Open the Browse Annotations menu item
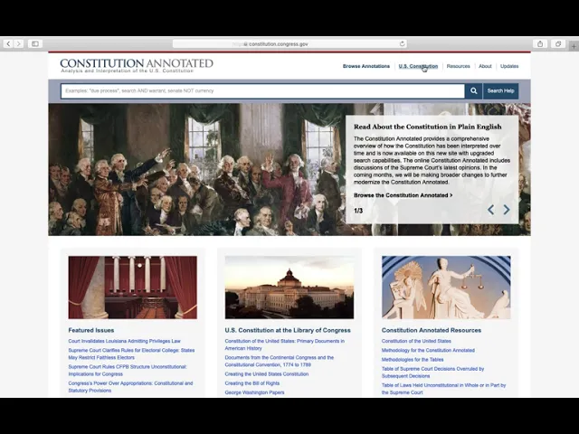This screenshot has height=434, width=579. pyautogui.click(x=365, y=66)
